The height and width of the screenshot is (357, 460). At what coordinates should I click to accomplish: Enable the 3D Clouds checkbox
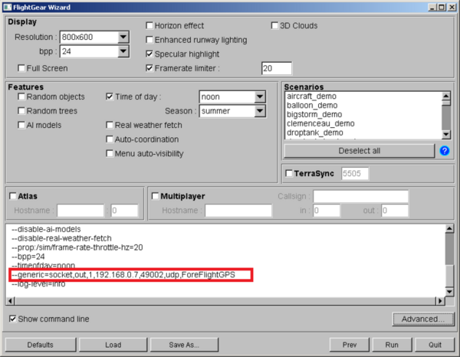(x=275, y=25)
